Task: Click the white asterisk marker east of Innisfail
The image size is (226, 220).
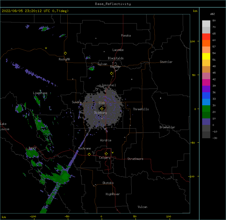Action: click(x=132, y=79)
